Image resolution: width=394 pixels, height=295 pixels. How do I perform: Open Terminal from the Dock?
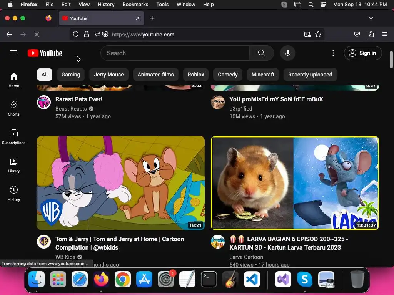[x=209, y=279]
